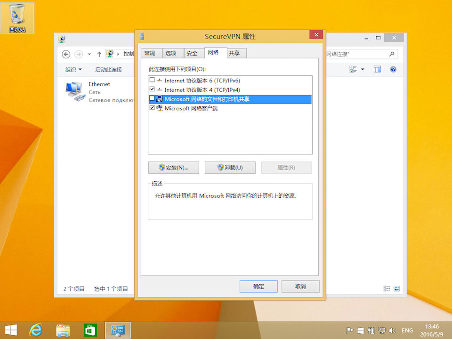Select Internet 协议版本 4 (TCP/IPv4) row

[x=230, y=89]
